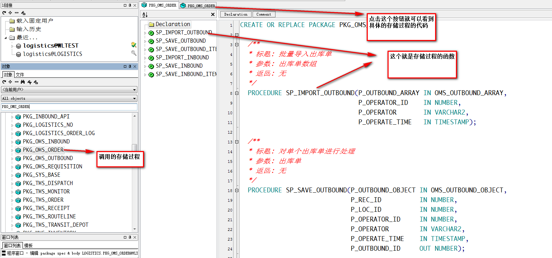The height and width of the screenshot is (258, 552).
Task: Click the last icon in 对象 toolbar
Action: (36, 82)
